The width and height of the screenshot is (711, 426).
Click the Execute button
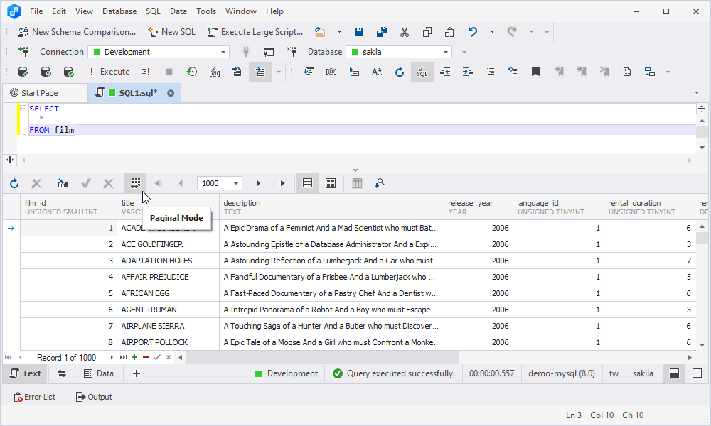coord(109,72)
